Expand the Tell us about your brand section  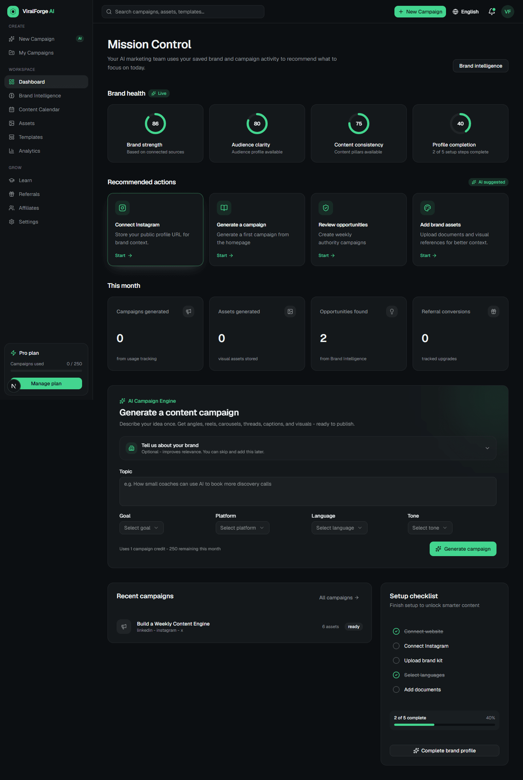coord(308,448)
